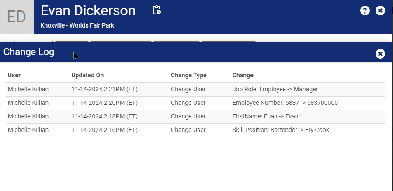Sort by the User column header
Image resolution: width=393 pixels, height=191 pixels.
(14, 75)
